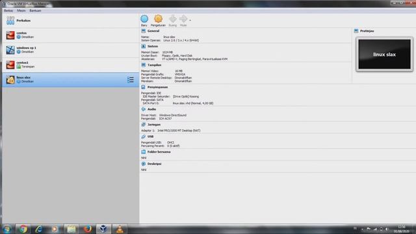Click the USB section icon
Image resolution: width=416 pixels, height=234 pixels.
[x=144, y=136]
